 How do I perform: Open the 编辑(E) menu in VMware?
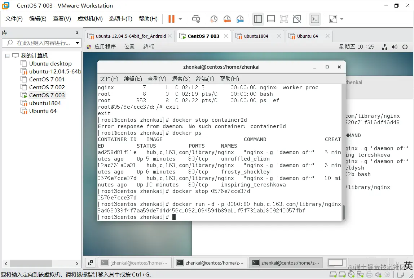[x=38, y=19]
